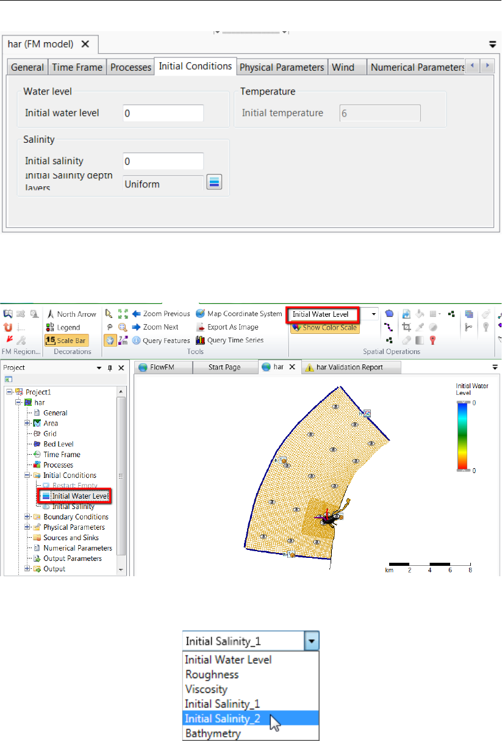Viewport: 502px width, 741px height.
Task: Expand the Physical Parameters tree node
Action: point(27,527)
